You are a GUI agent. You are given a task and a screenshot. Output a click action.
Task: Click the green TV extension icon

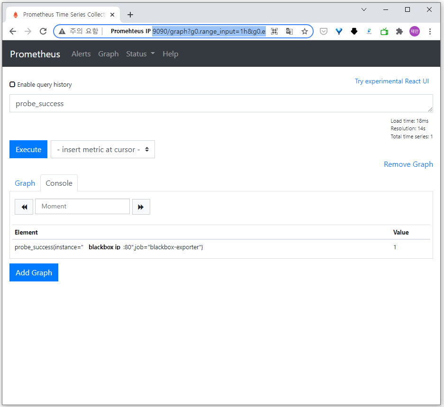click(384, 31)
